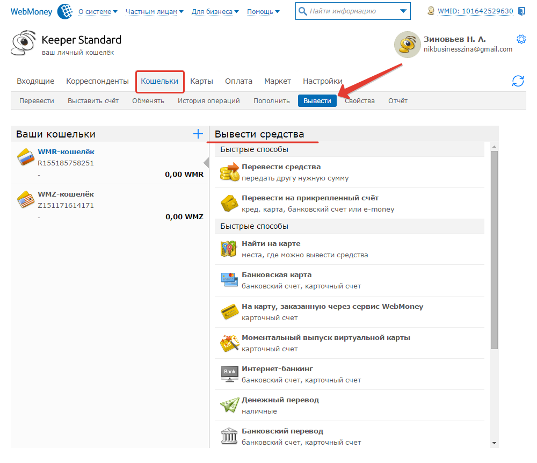Screen dimensions: 537x463
Task: Click the exit door icon near WMID
Action: pyautogui.click(x=521, y=11)
